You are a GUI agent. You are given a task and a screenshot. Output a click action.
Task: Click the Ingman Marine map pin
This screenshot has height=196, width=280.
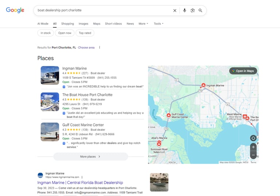pos(203,85)
